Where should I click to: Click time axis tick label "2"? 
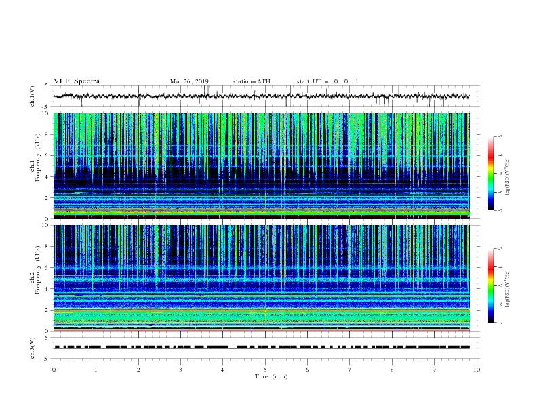coord(138,370)
